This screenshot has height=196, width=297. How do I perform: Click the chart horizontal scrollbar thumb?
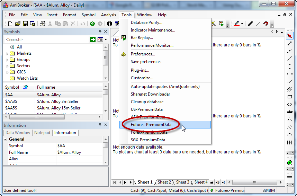tap(254, 182)
